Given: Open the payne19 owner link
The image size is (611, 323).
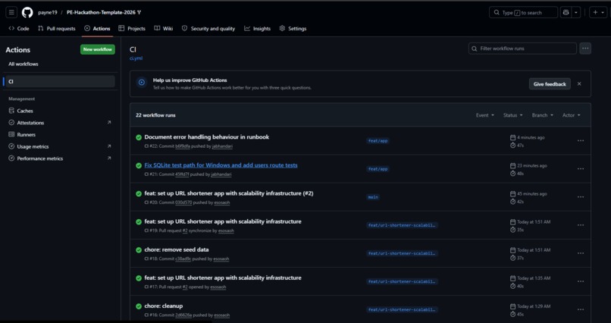Looking at the screenshot, I should pos(48,12).
